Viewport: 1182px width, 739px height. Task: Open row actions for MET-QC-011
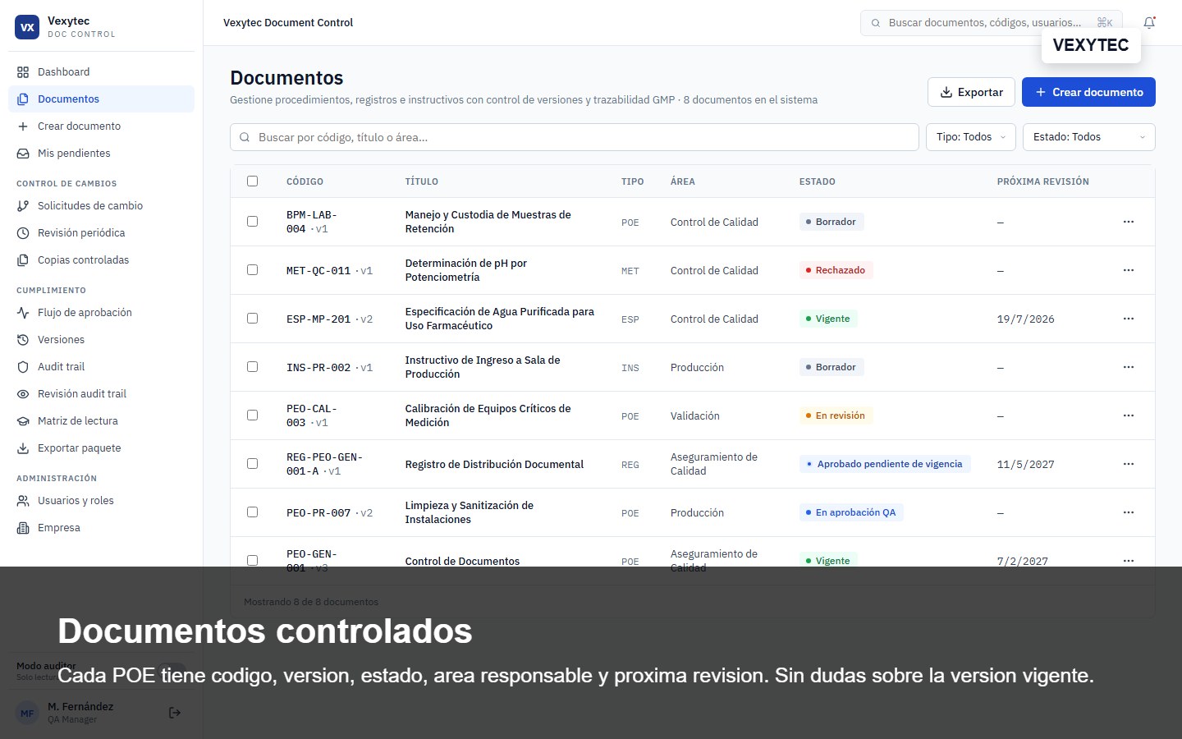(1129, 270)
